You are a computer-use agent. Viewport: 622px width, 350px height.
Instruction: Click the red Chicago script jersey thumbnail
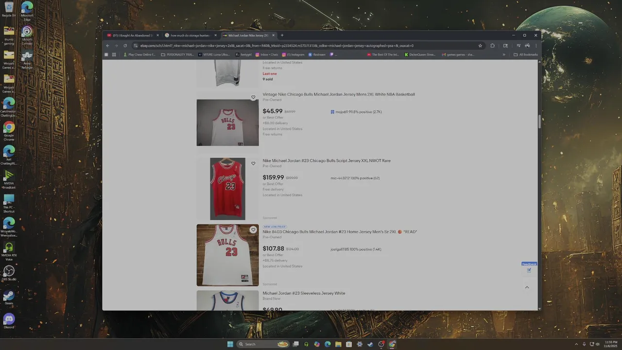coord(227,189)
